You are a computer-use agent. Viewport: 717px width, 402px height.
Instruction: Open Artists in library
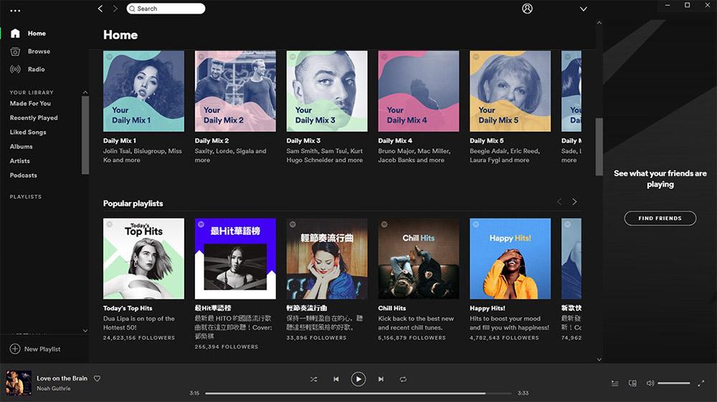19,161
